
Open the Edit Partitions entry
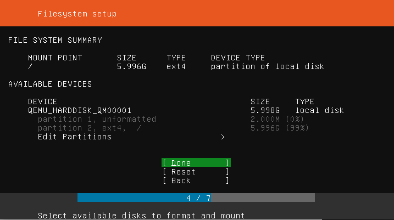(75, 137)
